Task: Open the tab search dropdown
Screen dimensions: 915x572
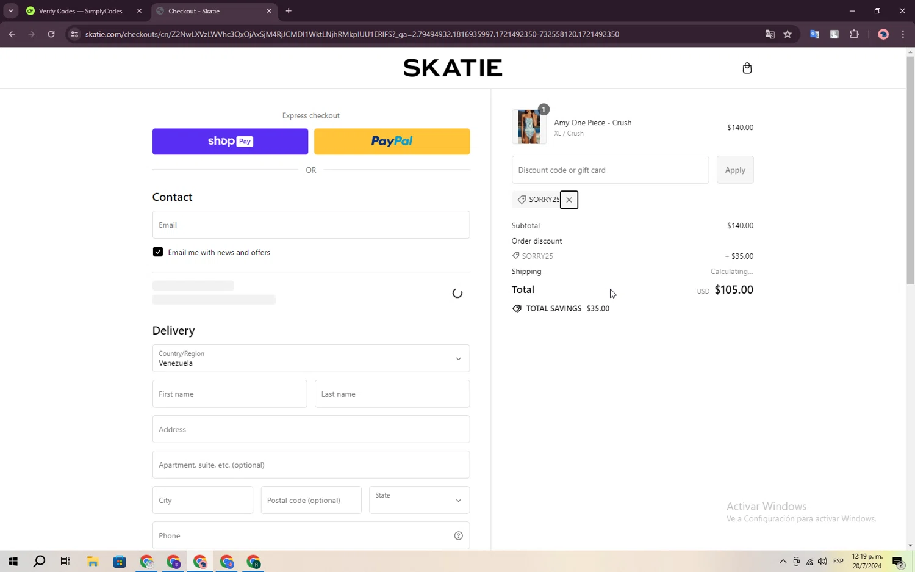Action: (x=11, y=11)
